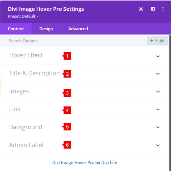Viewport: 171px width, 171px height.
Task: Follow the Divi Life link
Action: (109, 162)
